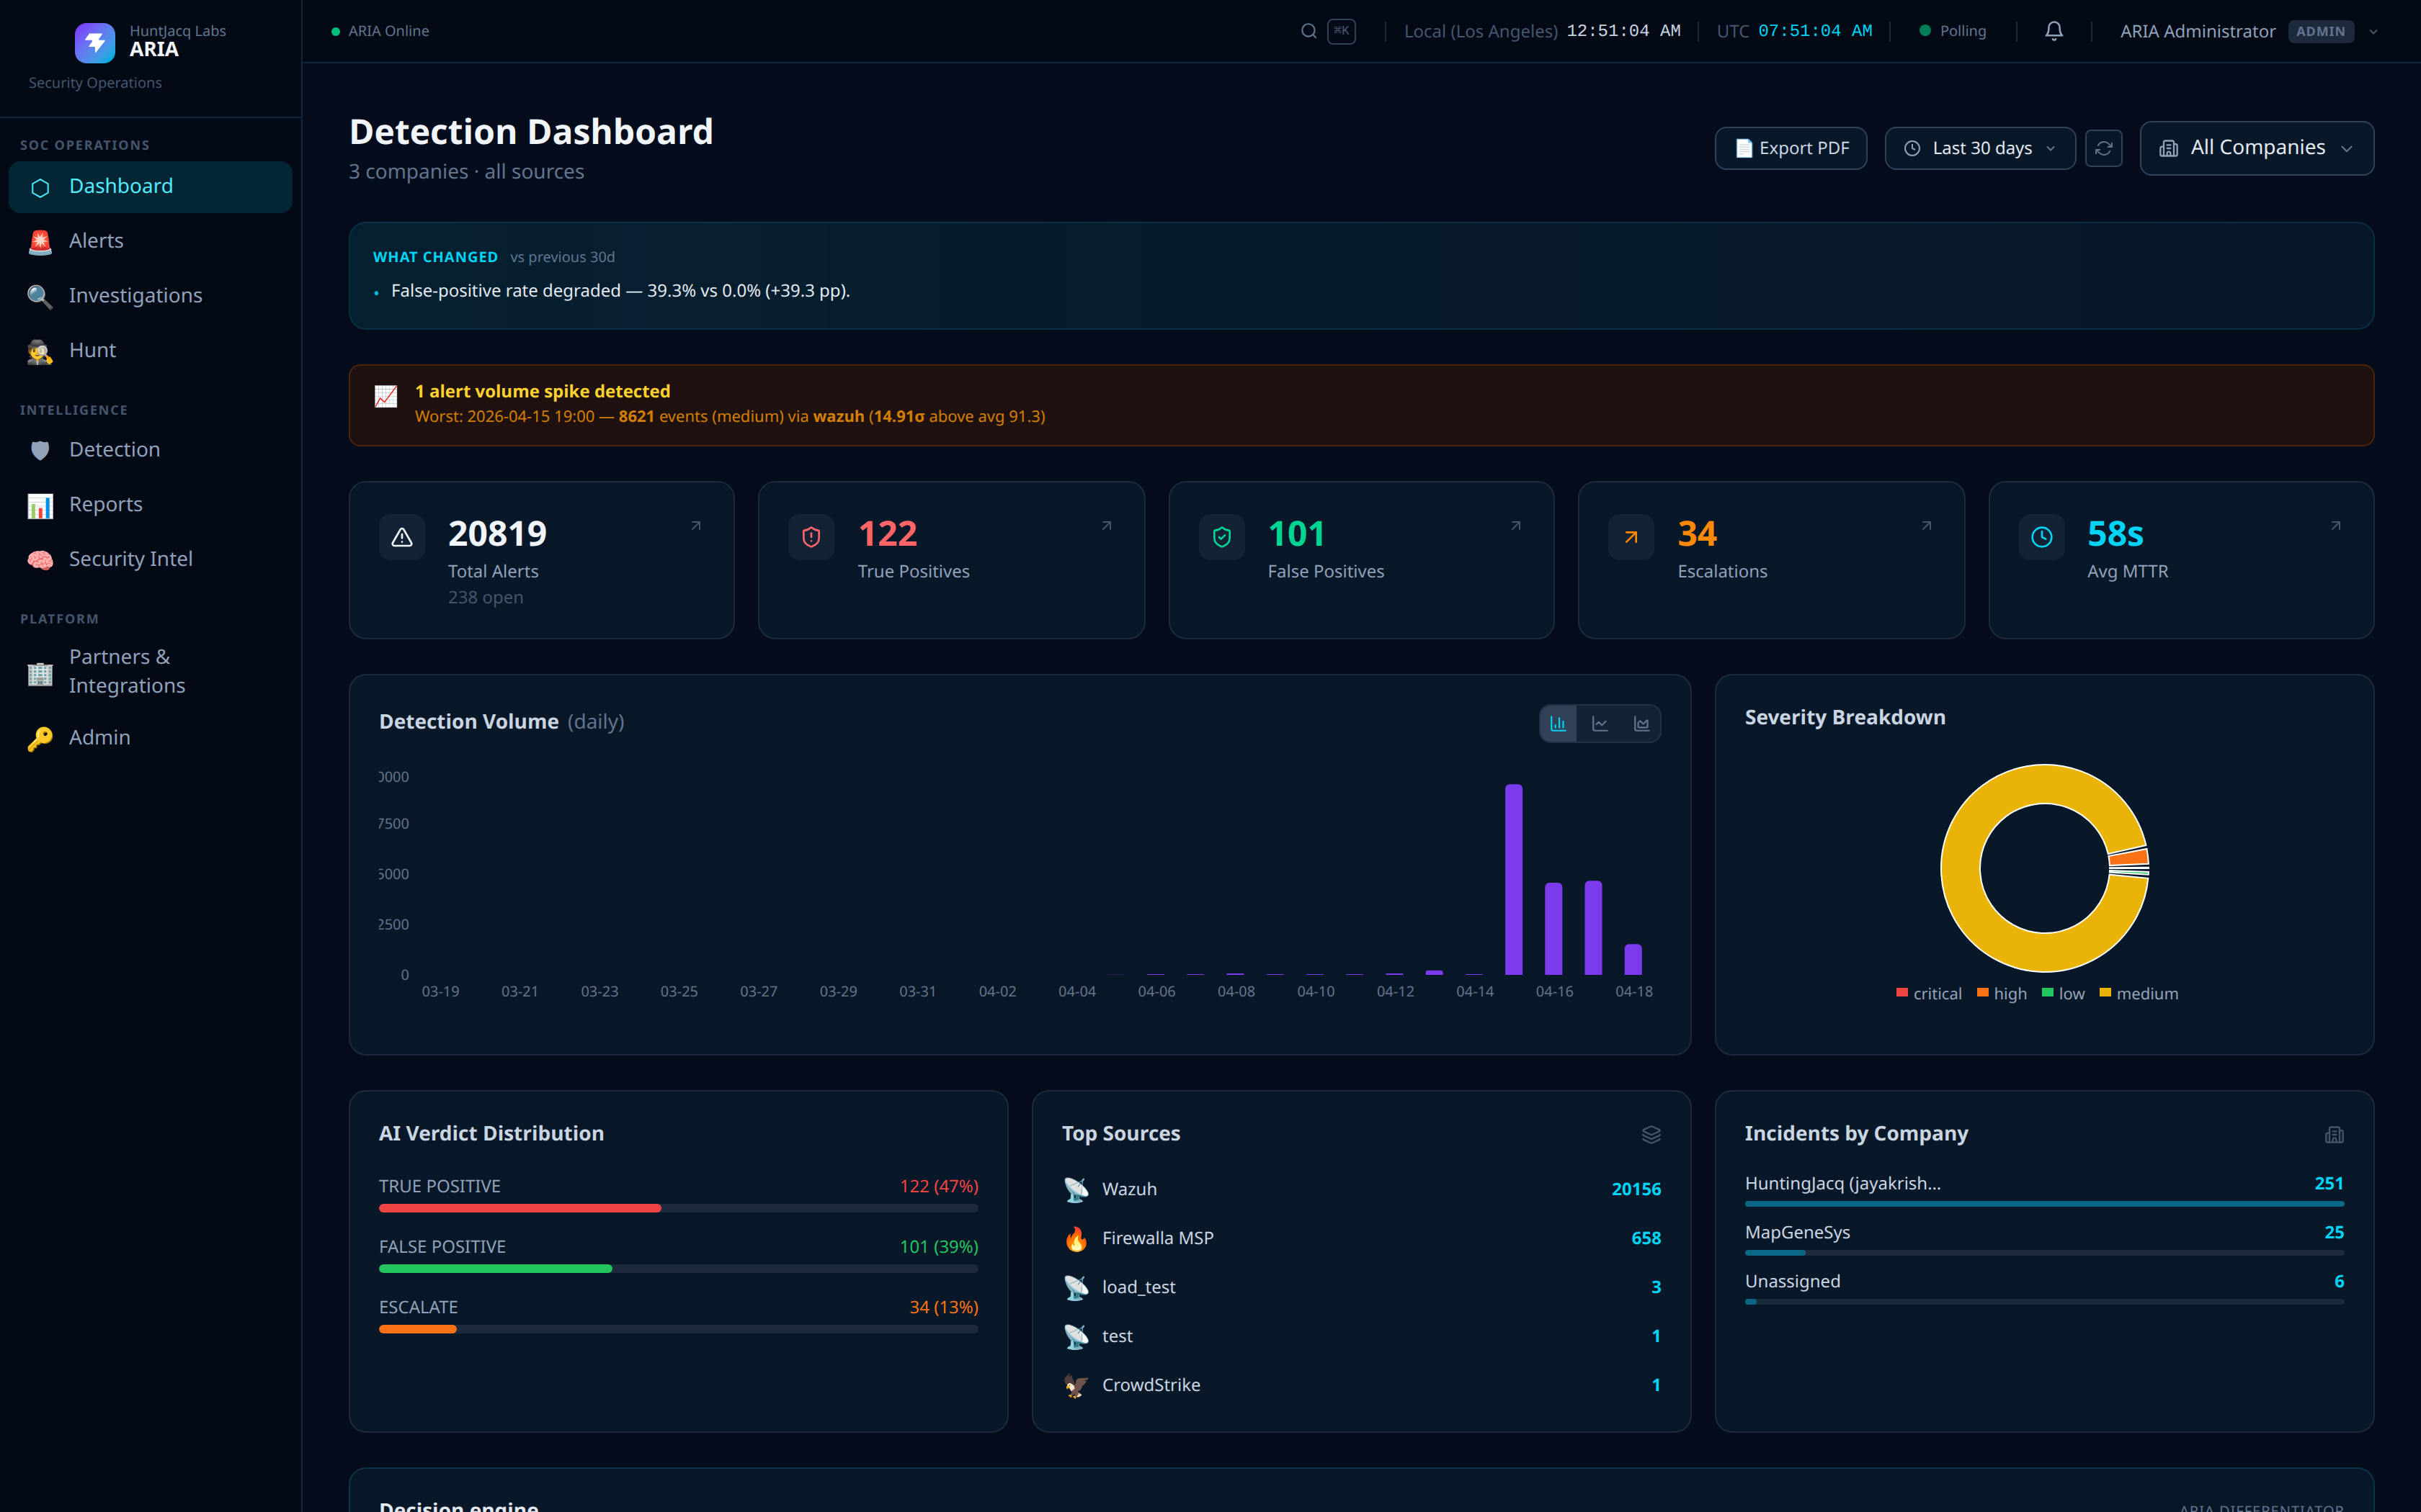Go to Dashboard in sidebar
Screen dimensions: 2421x1512
[x=150, y=187]
